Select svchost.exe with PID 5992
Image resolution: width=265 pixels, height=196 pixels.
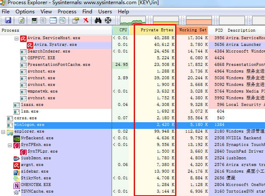coord(41,98)
